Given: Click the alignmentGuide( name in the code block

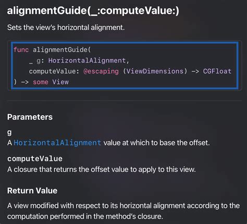Looking at the screenshot, I should [x=62, y=50].
